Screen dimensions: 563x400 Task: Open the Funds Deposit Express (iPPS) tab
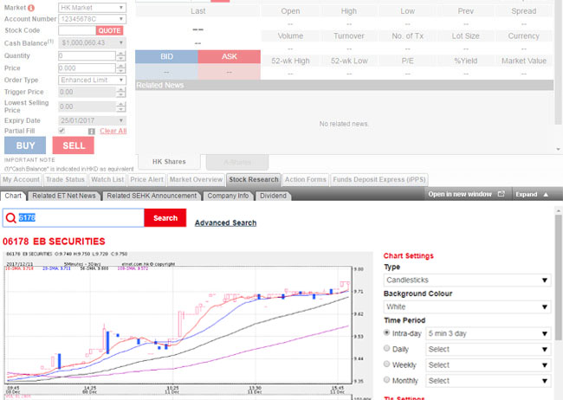pos(379,179)
